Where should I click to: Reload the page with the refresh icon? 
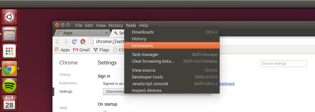(x=74, y=41)
